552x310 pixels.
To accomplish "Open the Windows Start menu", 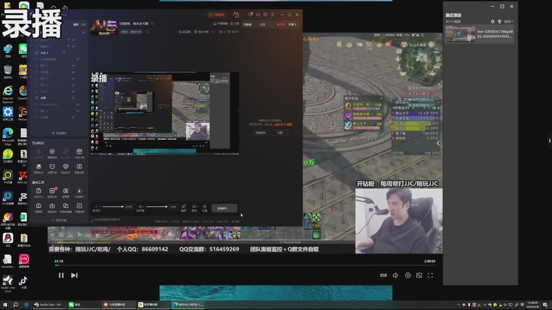I will point(5,304).
